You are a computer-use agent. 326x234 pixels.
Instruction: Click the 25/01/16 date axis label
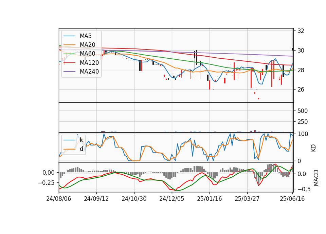pos(210,199)
